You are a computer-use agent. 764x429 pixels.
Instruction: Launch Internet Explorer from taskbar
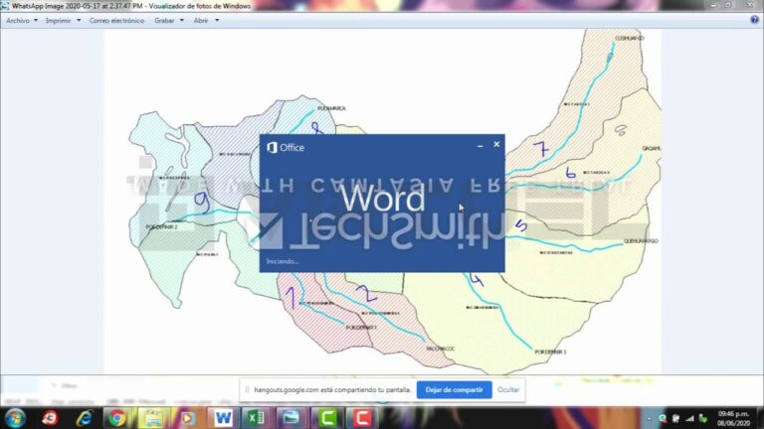85,418
